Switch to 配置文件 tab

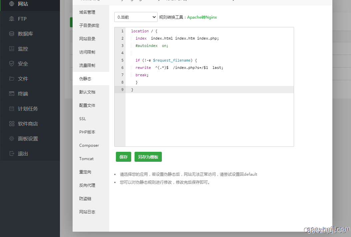coord(91,106)
